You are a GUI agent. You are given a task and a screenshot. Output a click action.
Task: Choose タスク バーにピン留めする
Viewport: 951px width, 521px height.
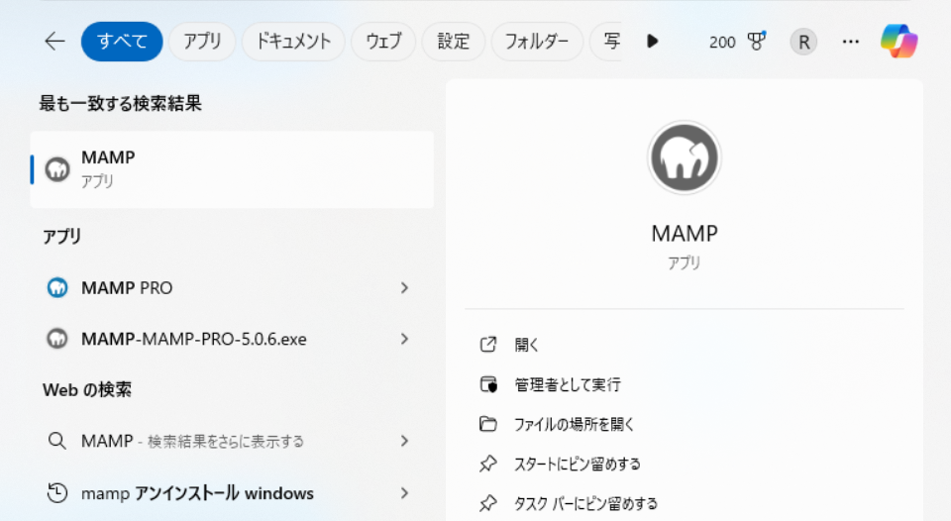coord(585,503)
